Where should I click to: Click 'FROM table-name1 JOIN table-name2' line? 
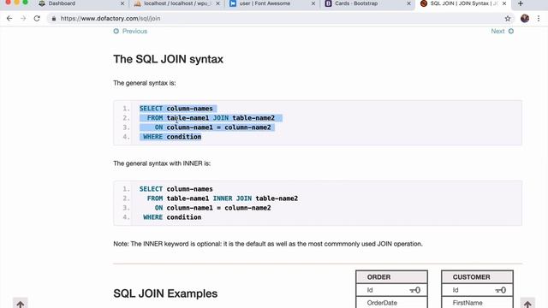coord(211,118)
